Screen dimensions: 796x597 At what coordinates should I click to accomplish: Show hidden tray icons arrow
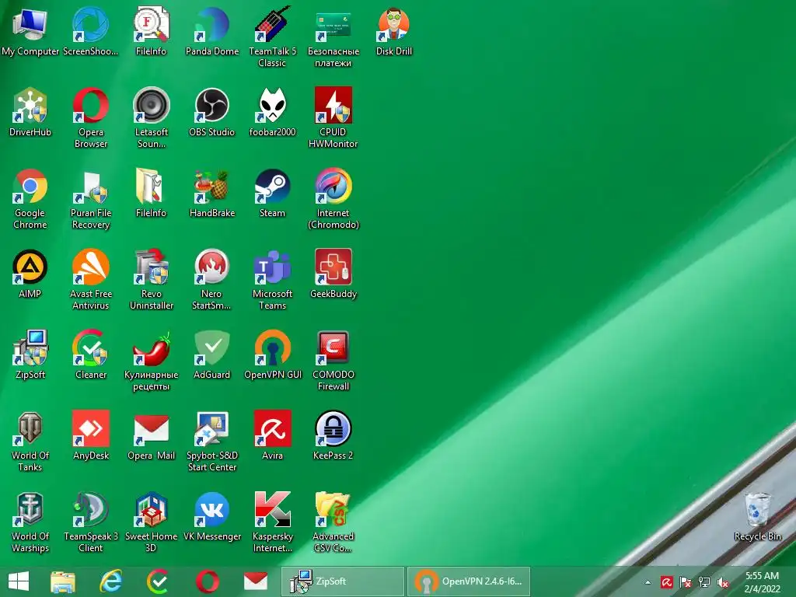[x=648, y=582]
